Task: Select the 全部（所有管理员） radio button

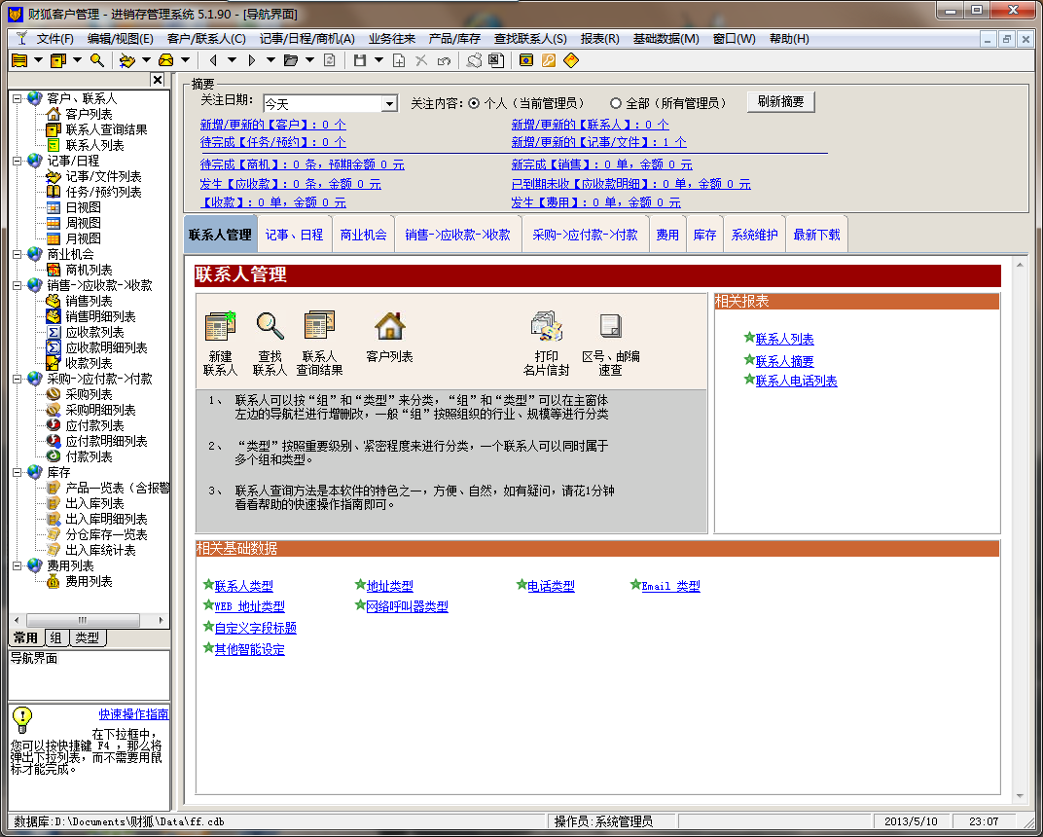Action: pos(616,103)
